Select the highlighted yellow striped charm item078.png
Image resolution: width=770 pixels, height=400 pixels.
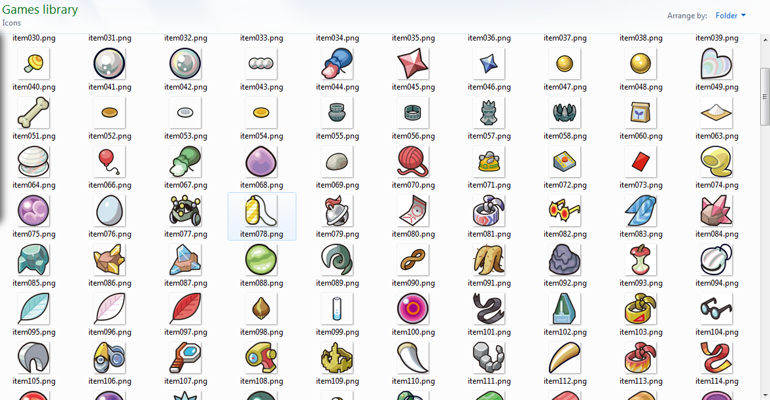(x=261, y=210)
